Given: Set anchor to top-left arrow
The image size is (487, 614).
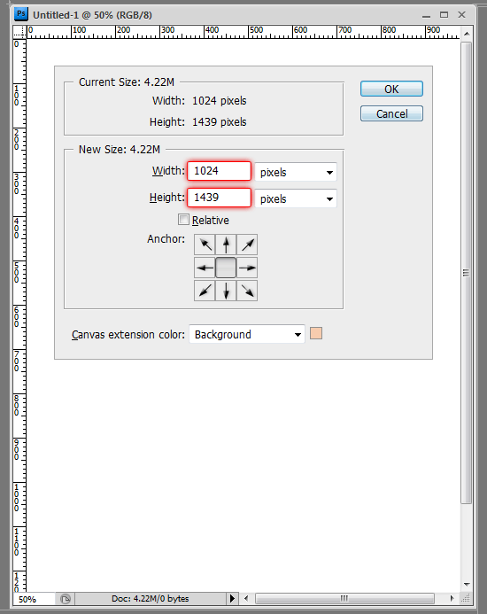Looking at the screenshot, I should 205,245.
